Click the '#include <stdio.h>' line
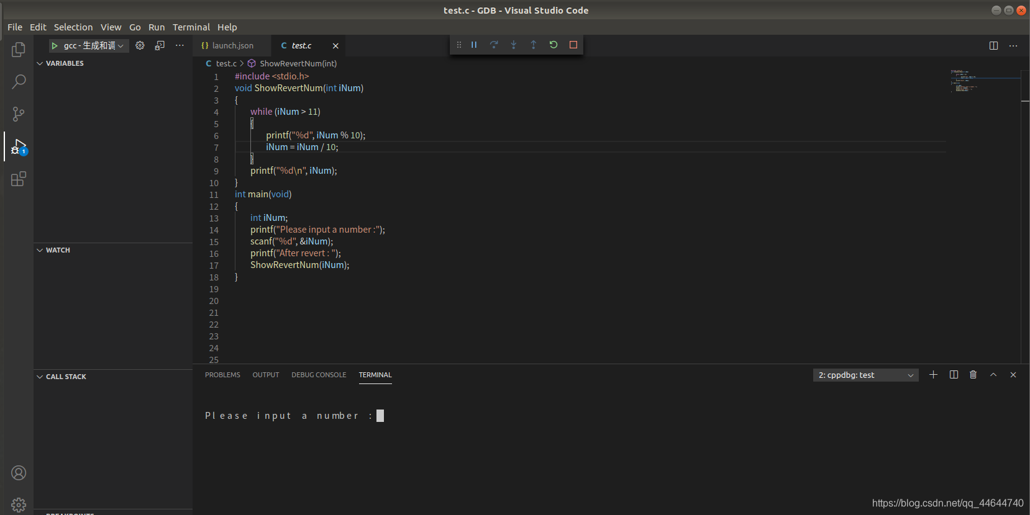1030x515 pixels. [272, 76]
